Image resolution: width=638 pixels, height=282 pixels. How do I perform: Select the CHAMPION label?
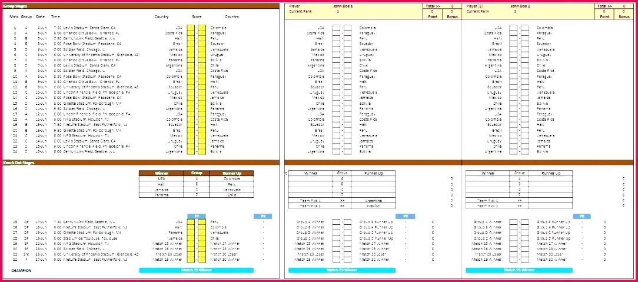coord(21,271)
